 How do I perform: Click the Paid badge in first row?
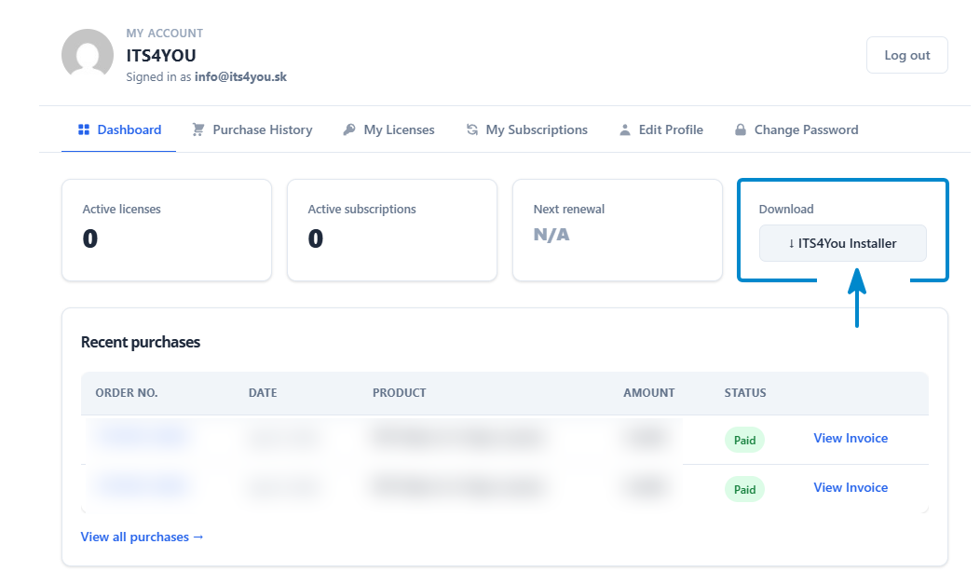coord(744,440)
